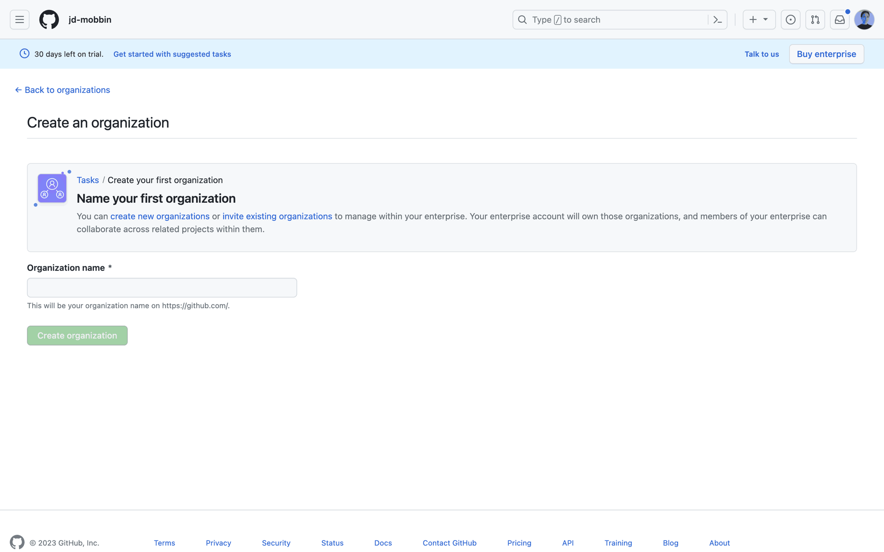
Task: Open Contact GitHub footer link
Action: (x=449, y=543)
